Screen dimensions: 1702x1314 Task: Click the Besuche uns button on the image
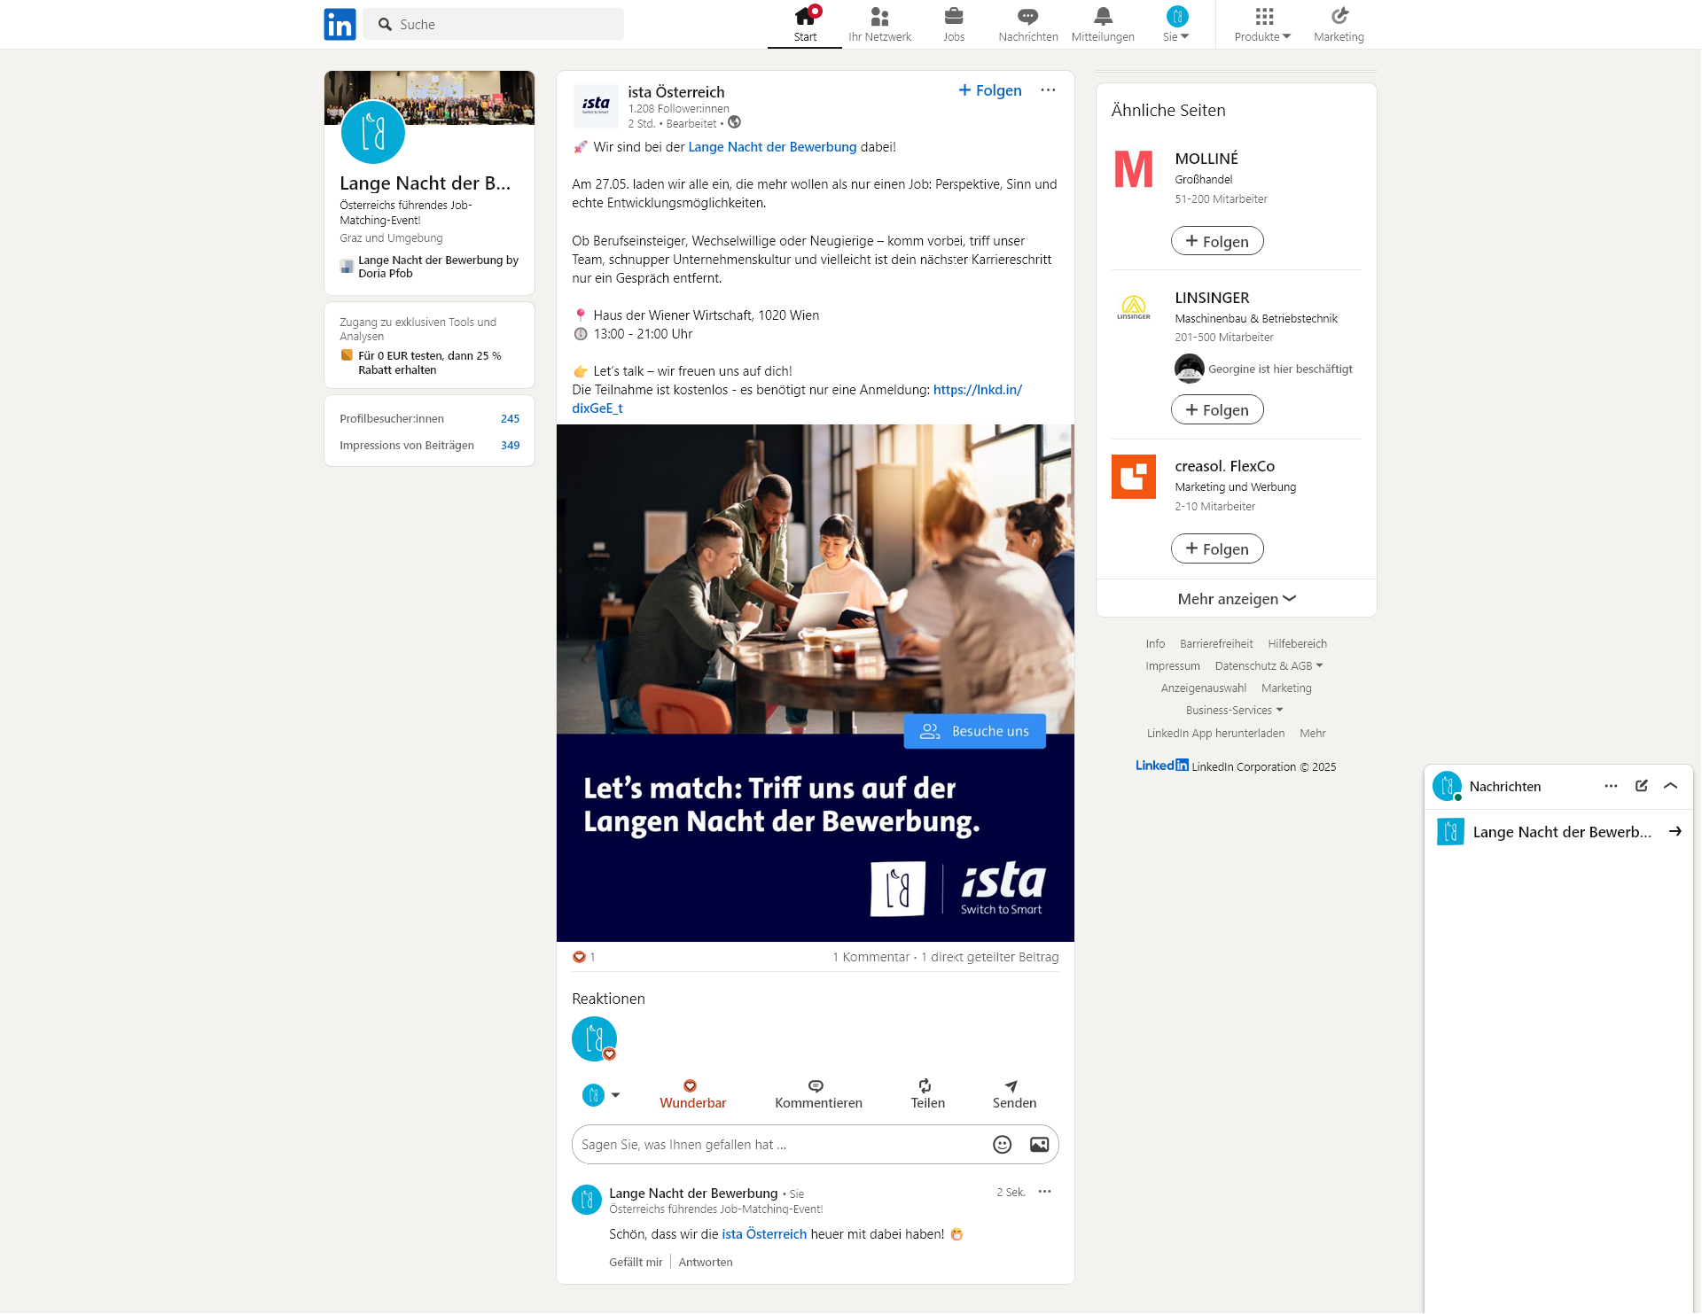974,731
